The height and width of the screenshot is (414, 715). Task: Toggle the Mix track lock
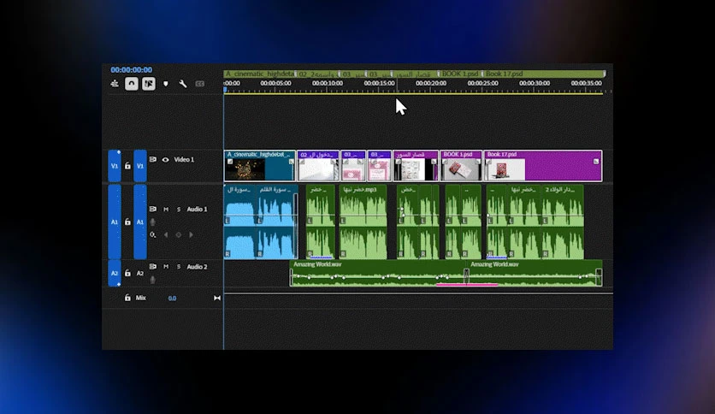point(127,298)
